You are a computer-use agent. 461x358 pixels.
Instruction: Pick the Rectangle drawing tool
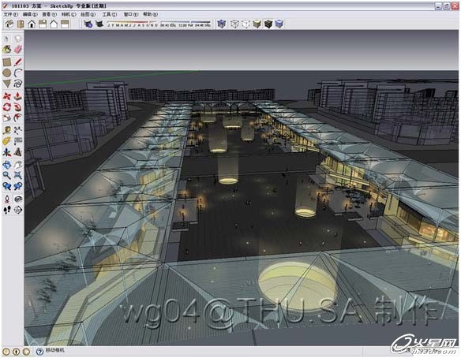point(7,62)
